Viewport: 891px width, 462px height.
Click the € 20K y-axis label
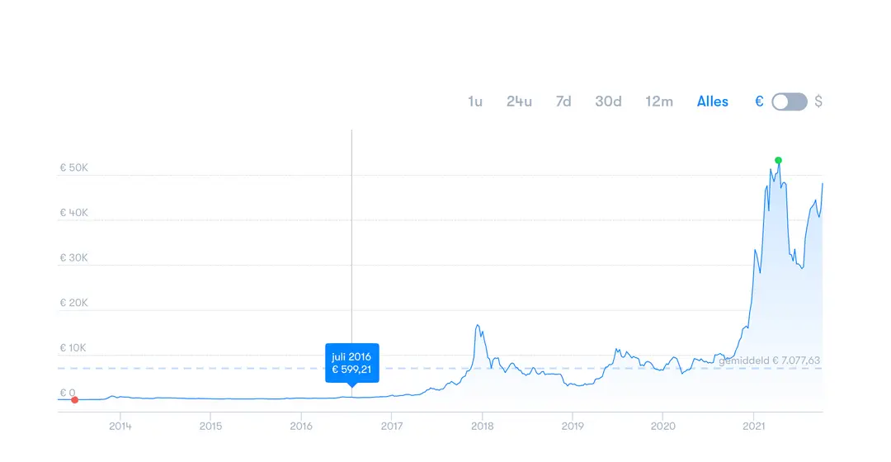coord(74,303)
